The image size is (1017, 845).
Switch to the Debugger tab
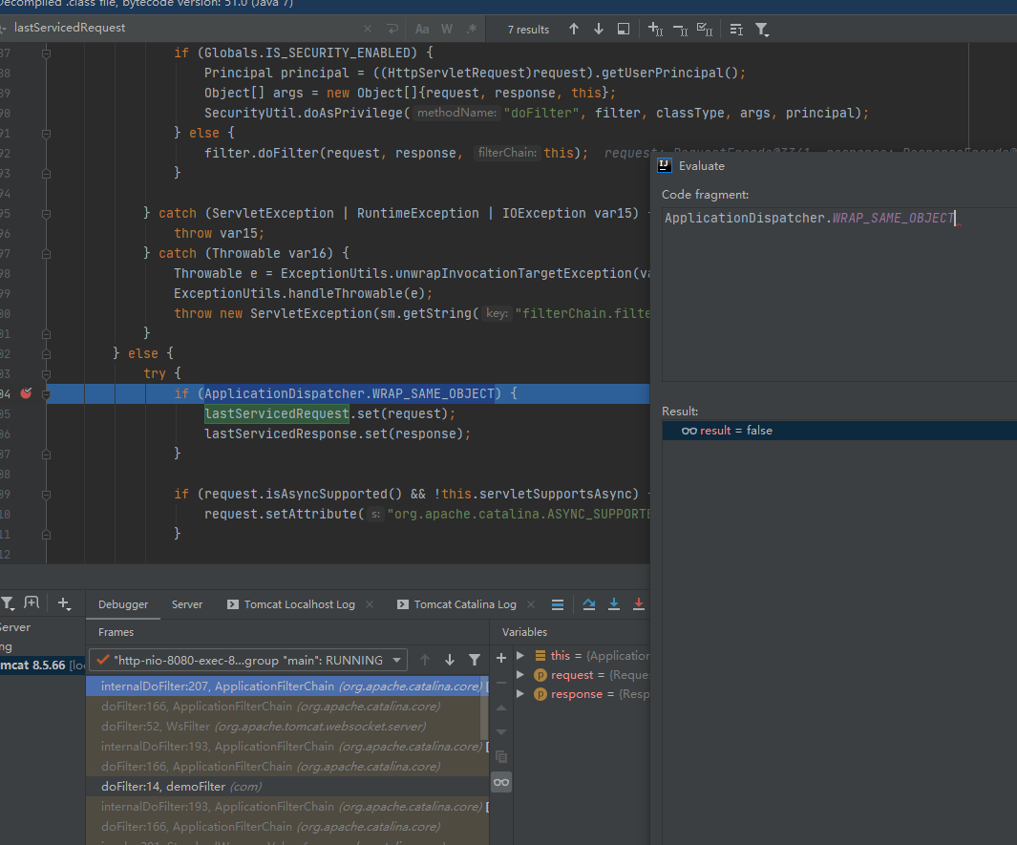click(x=123, y=604)
